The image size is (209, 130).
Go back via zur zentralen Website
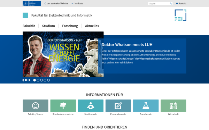pyautogui.click(x=56, y=3)
